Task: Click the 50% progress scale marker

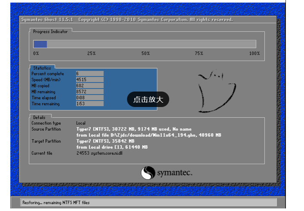Action: point(146,53)
